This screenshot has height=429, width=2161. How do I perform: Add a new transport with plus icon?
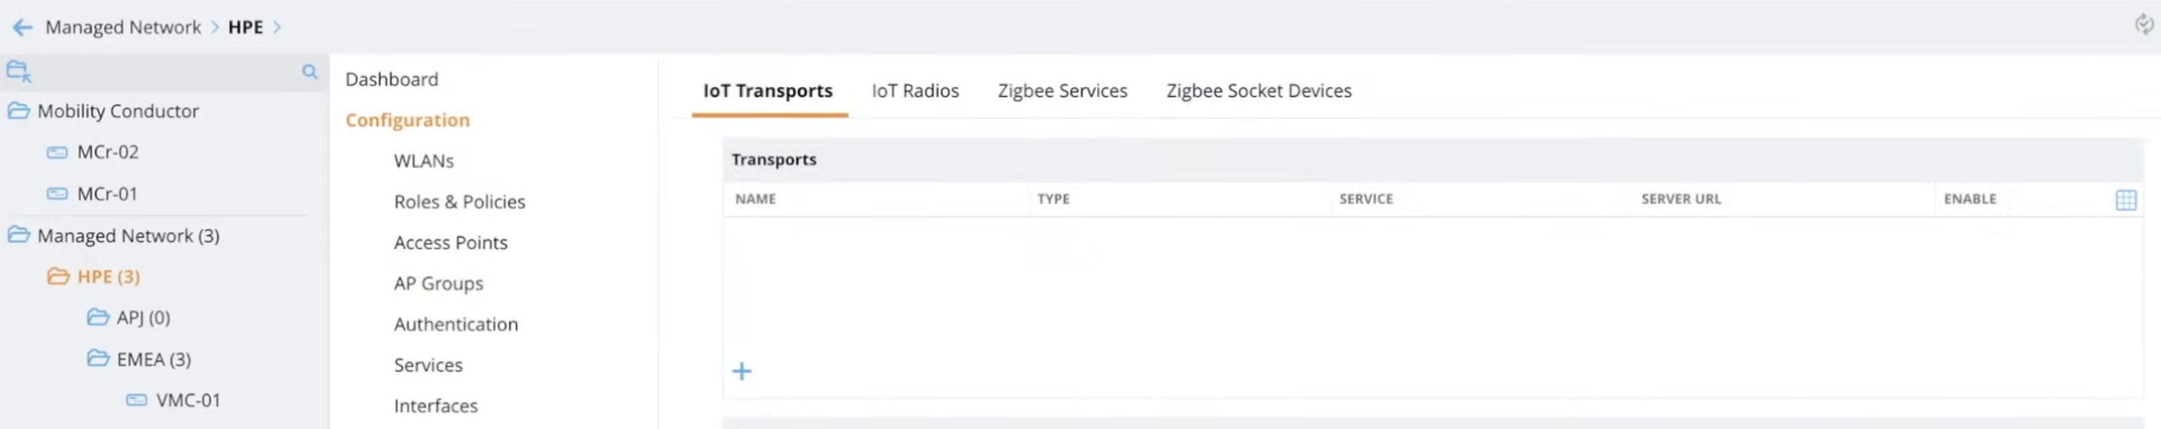click(x=742, y=370)
